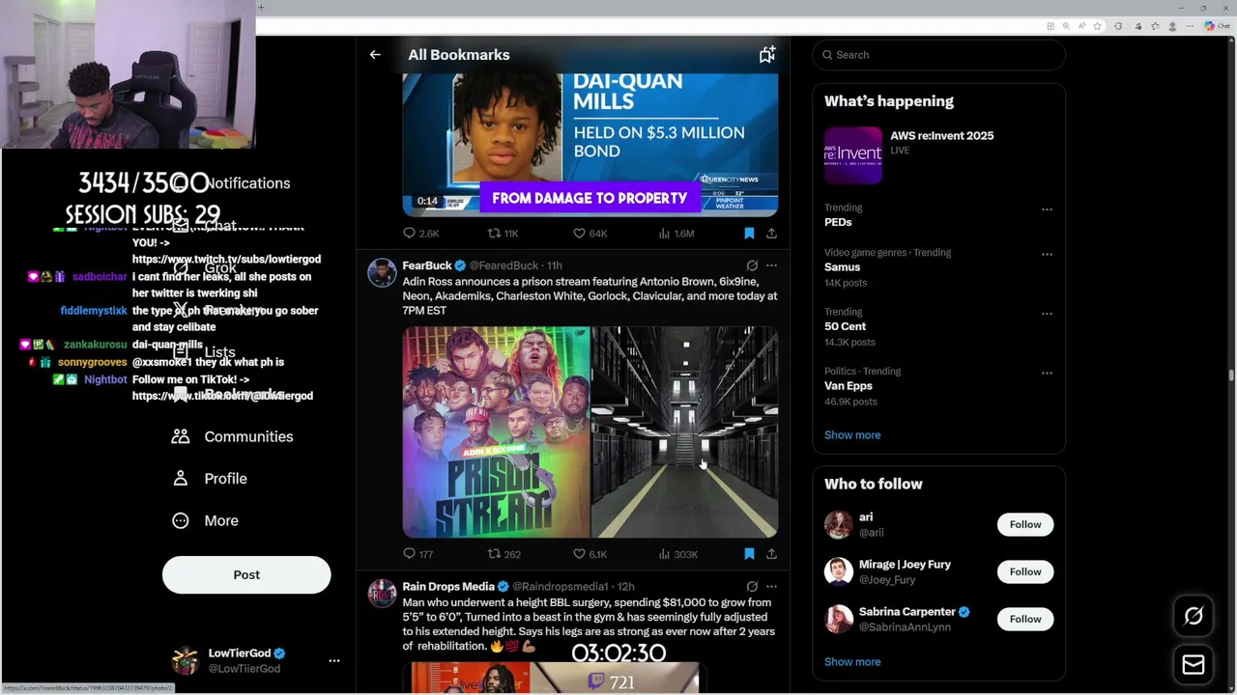1237x695 pixels.
Task: Open the Prison Stream poster image
Action: click(x=496, y=431)
